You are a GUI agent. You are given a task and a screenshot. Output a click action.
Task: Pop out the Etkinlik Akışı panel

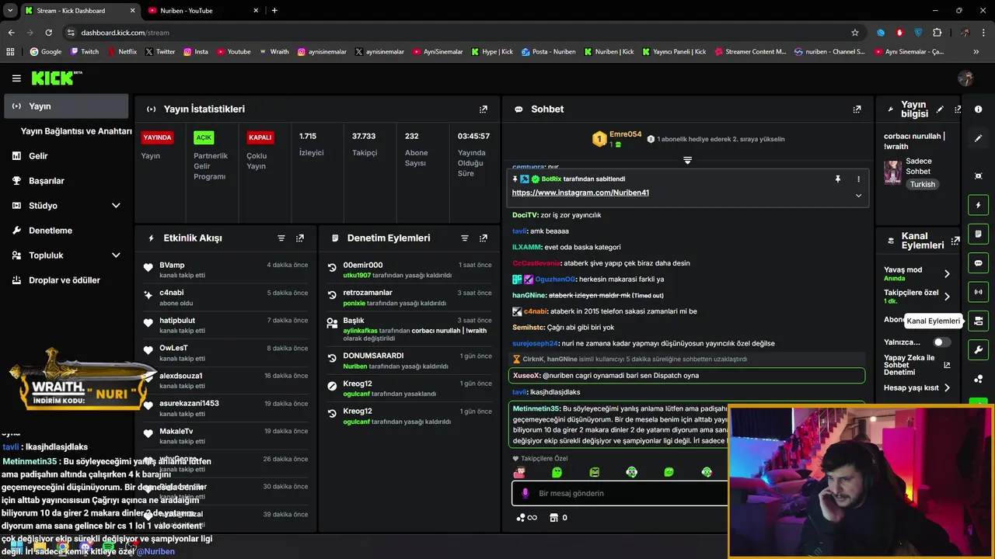300,238
